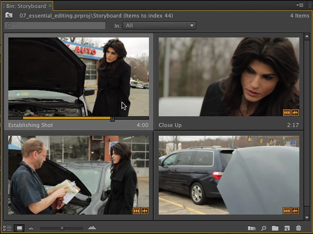Select the minivan parking lot clip thumbnail
The width and height of the screenshot is (313, 234).
[x=229, y=175]
